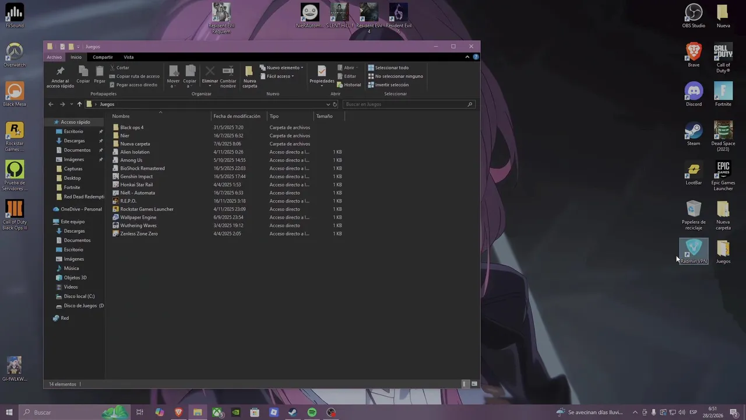Switch to the Compartir ribbon tab
The width and height of the screenshot is (746, 420).
[x=103, y=57]
